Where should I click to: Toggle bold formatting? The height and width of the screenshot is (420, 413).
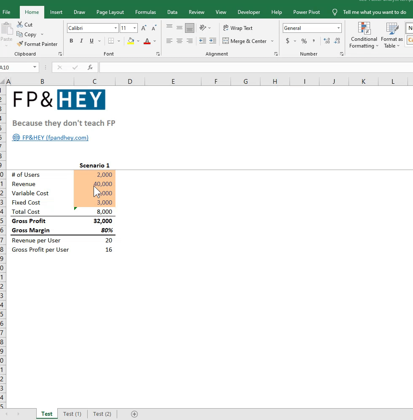(x=71, y=41)
